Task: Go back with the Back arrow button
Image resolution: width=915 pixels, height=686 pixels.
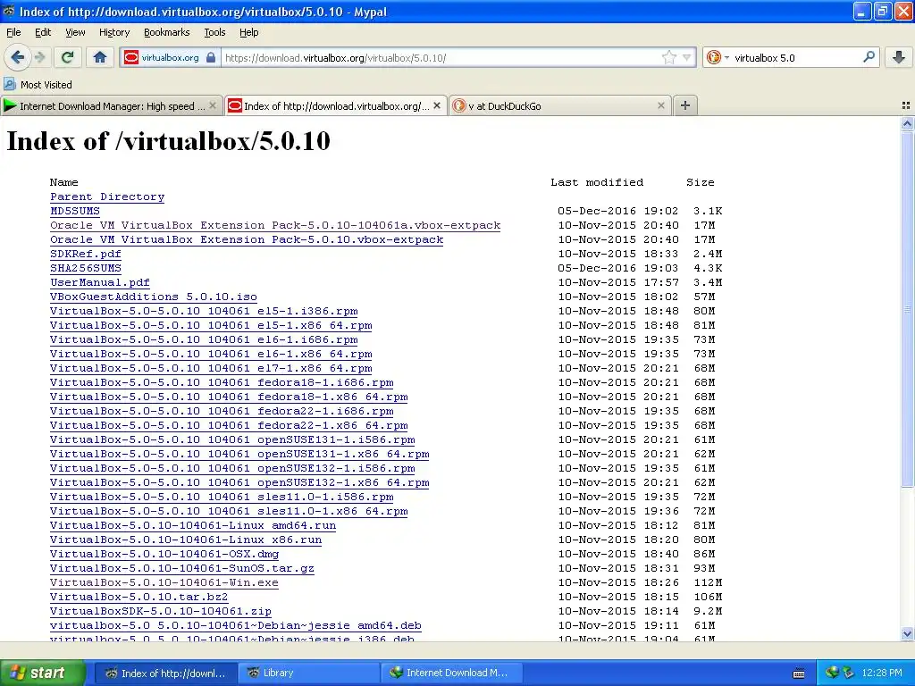Action: point(17,57)
